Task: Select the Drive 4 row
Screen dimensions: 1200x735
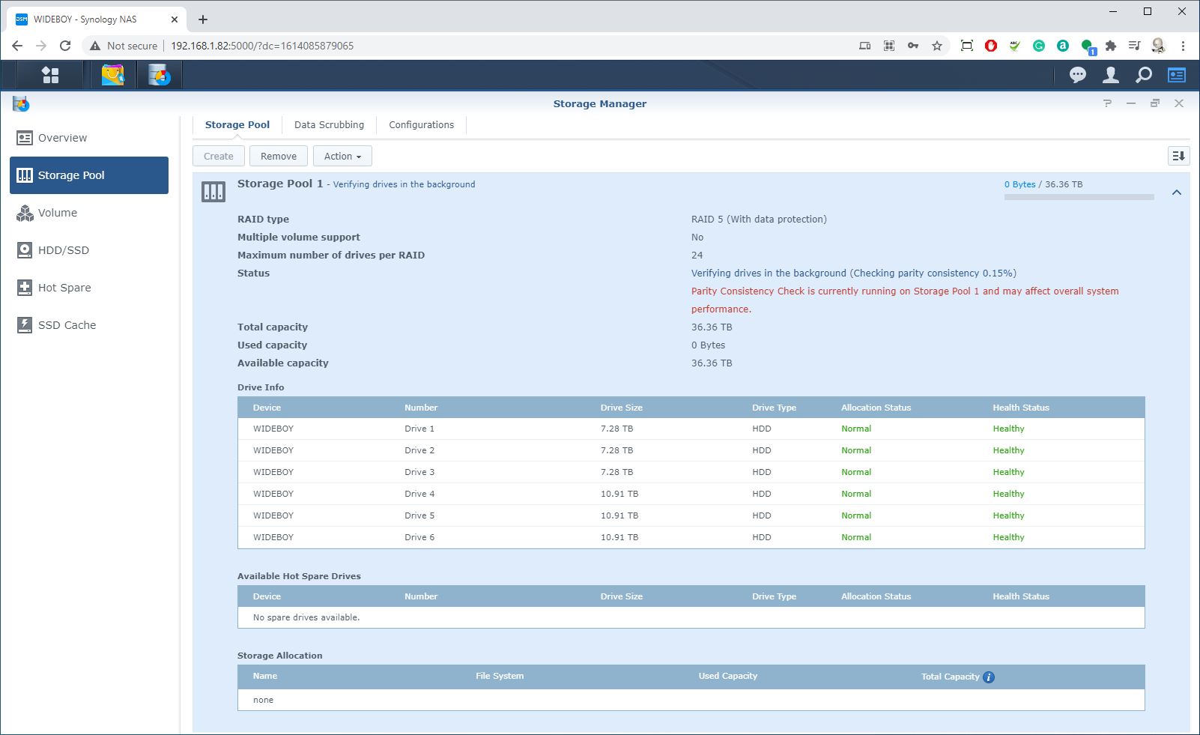Action: pos(691,494)
